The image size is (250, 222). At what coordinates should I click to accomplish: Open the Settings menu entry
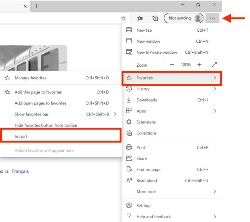tap(172, 206)
